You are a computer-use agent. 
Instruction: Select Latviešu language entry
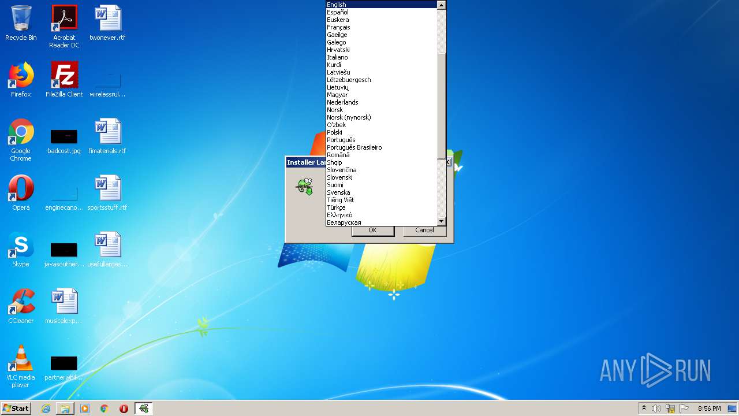(381, 72)
